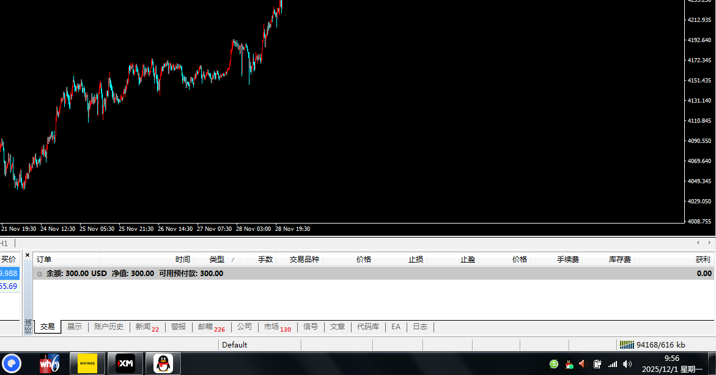Open the network signal tray icon

click(x=612, y=364)
